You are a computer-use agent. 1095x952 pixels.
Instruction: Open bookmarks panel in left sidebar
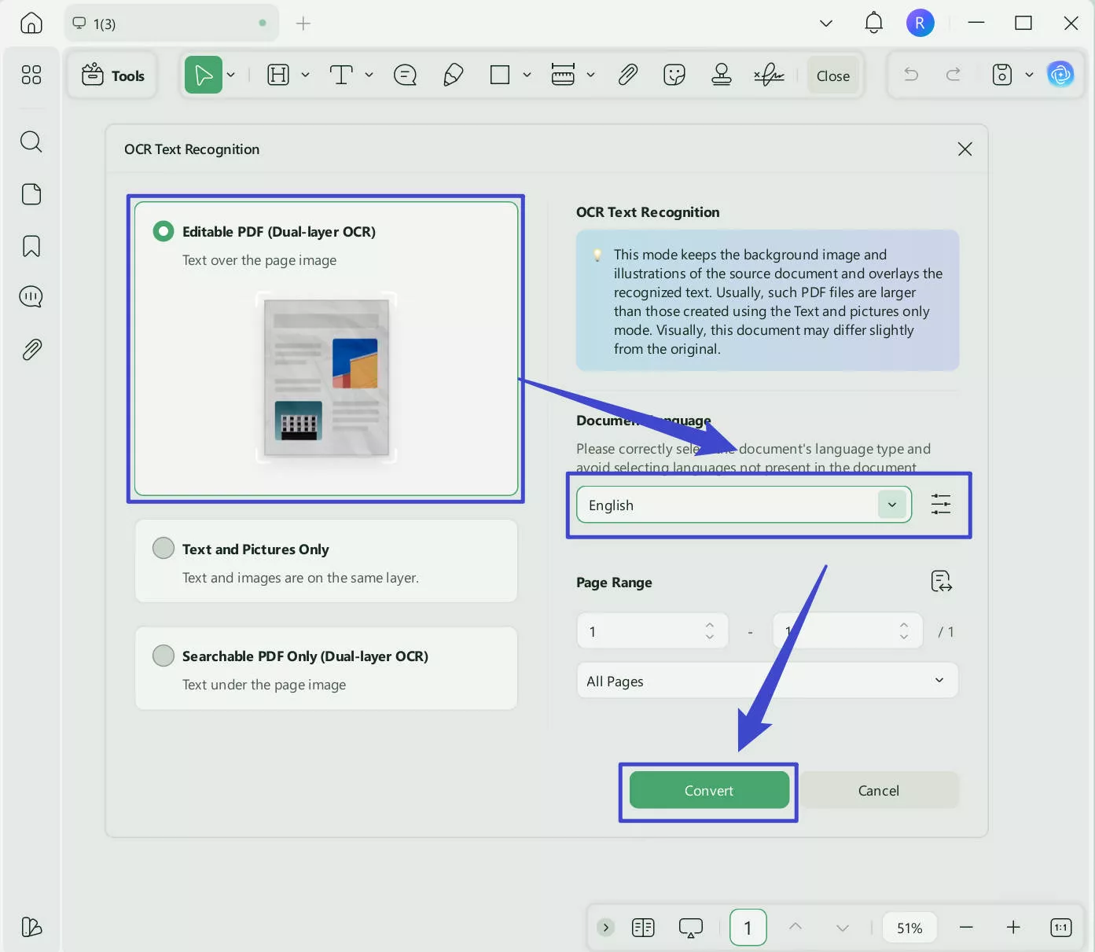31,246
